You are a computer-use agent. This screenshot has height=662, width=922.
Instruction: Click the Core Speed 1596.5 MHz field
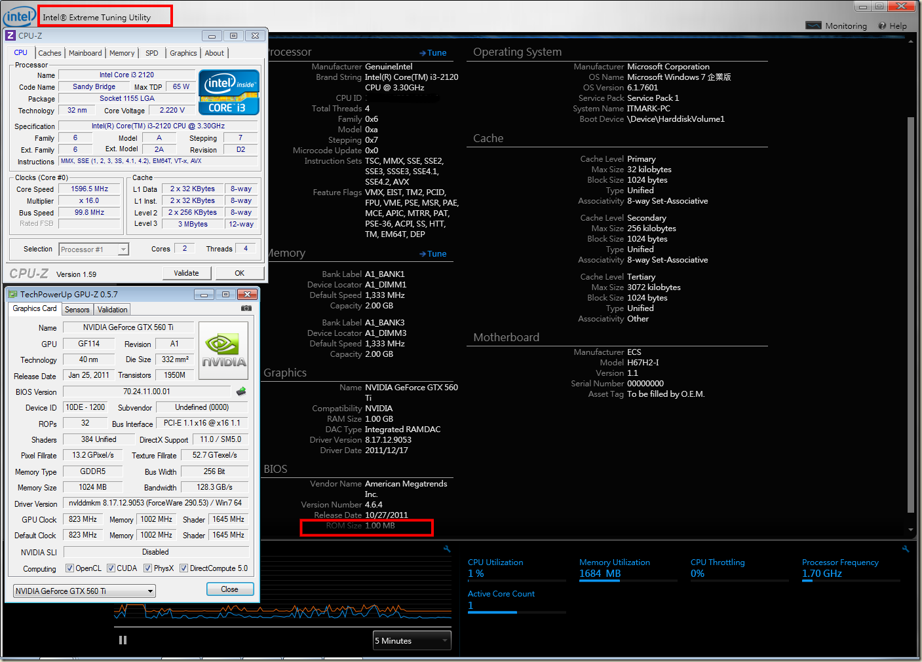(x=90, y=189)
